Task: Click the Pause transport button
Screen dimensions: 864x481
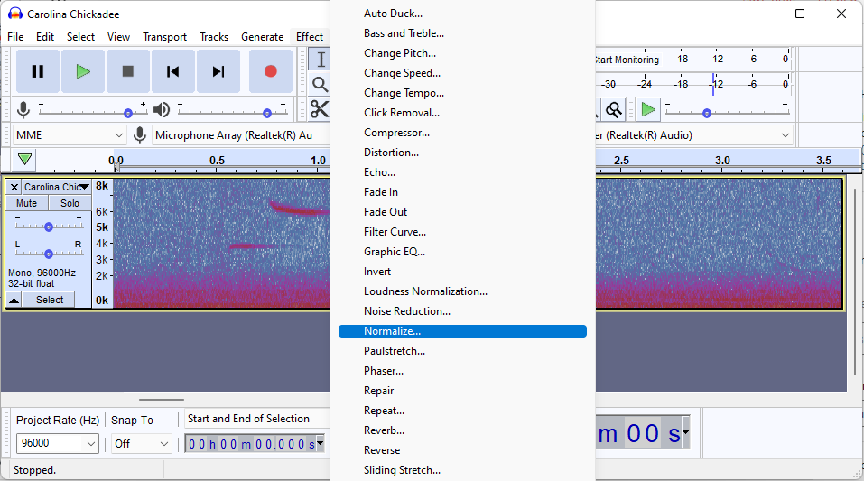Action: click(38, 71)
